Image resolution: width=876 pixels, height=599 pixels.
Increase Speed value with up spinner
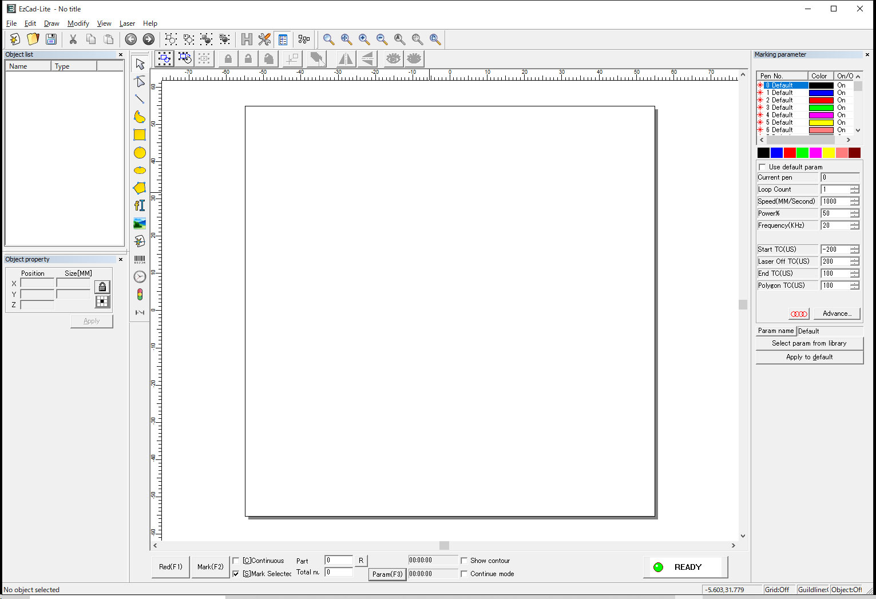click(x=854, y=199)
